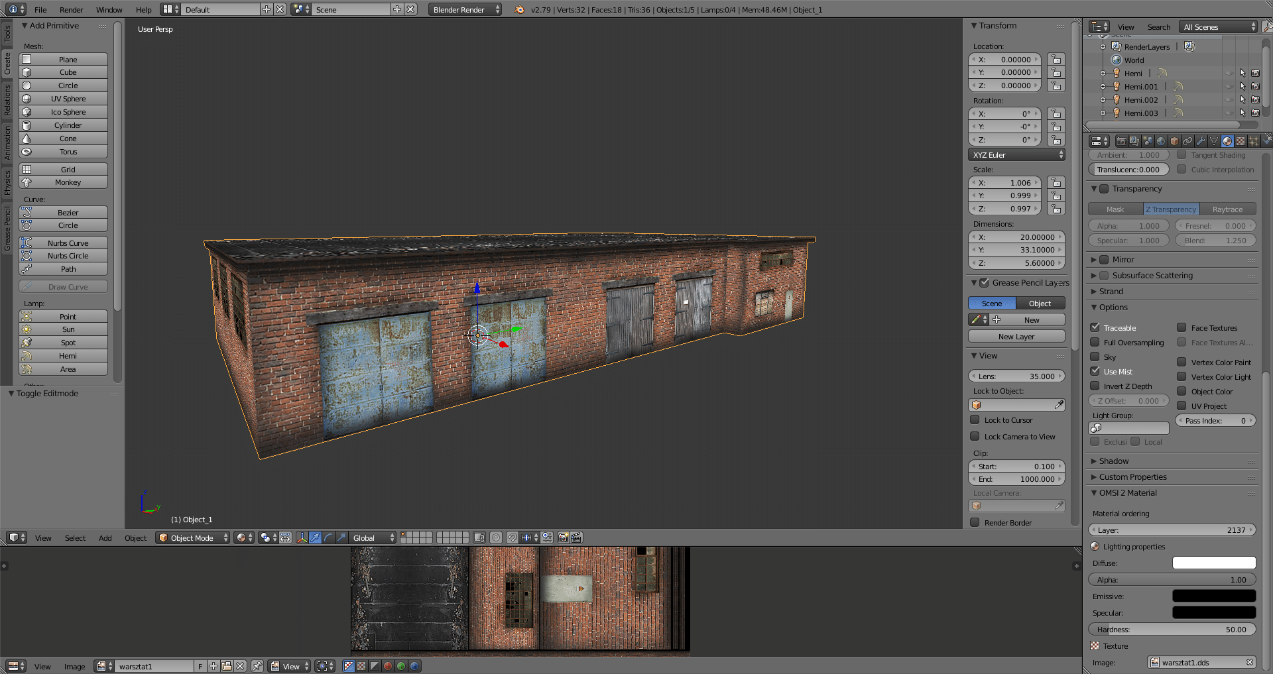The width and height of the screenshot is (1273, 674).
Task: Click the OpenGL render camera icon
Action: pos(563,537)
